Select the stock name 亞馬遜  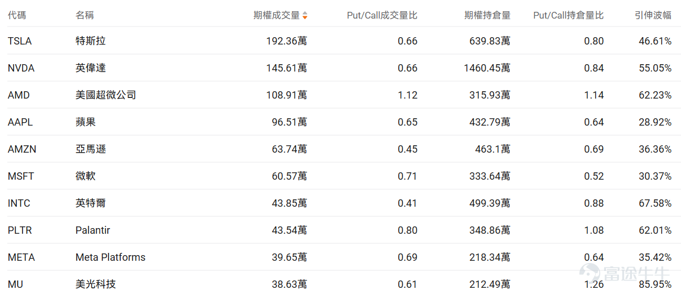[x=91, y=149]
